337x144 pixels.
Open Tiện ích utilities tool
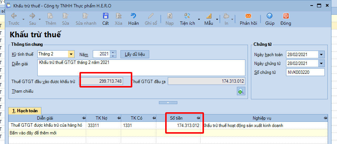187,19
